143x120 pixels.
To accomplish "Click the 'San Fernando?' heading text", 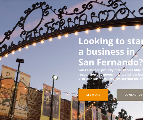I will [x=110, y=62].
